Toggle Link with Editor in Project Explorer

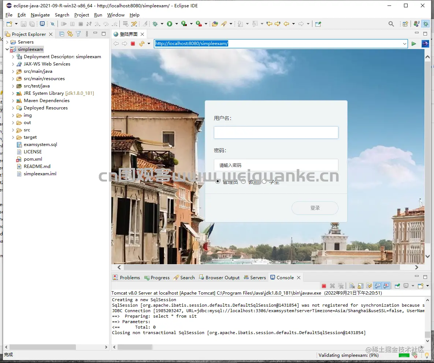(x=70, y=34)
